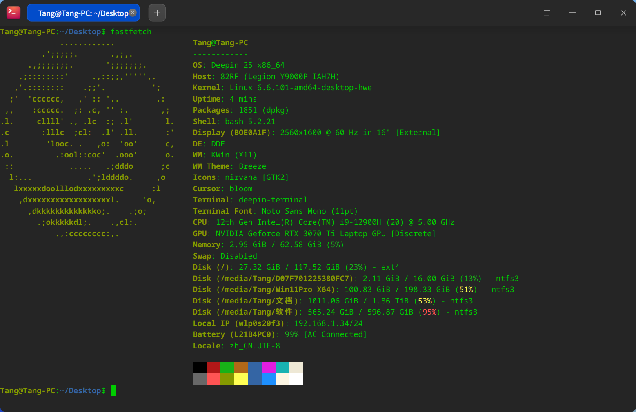The height and width of the screenshot is (412, 636).
Task: Close the terminal window
Action: pos(623,13)
